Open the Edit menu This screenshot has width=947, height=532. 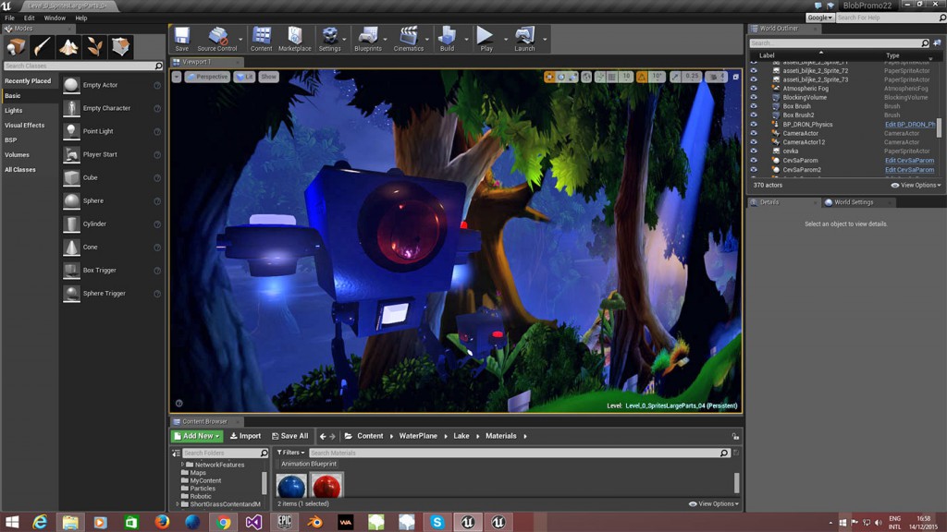pos(29,18)
